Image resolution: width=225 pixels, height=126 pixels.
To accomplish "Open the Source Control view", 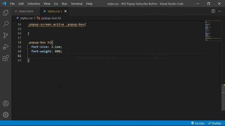I will point(6,35).
